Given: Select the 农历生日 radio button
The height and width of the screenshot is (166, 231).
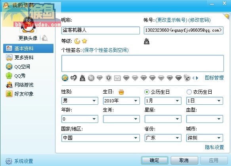Looking at the screenshot, I should [189, 92].
